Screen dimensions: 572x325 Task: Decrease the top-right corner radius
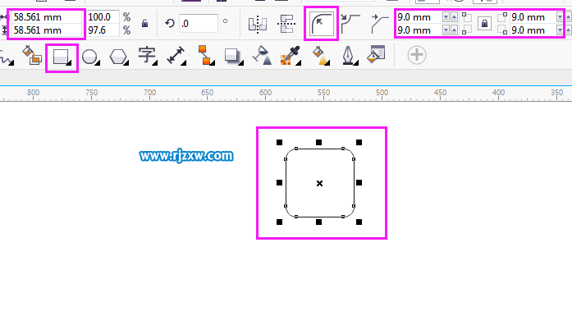[x=560, y=17]
